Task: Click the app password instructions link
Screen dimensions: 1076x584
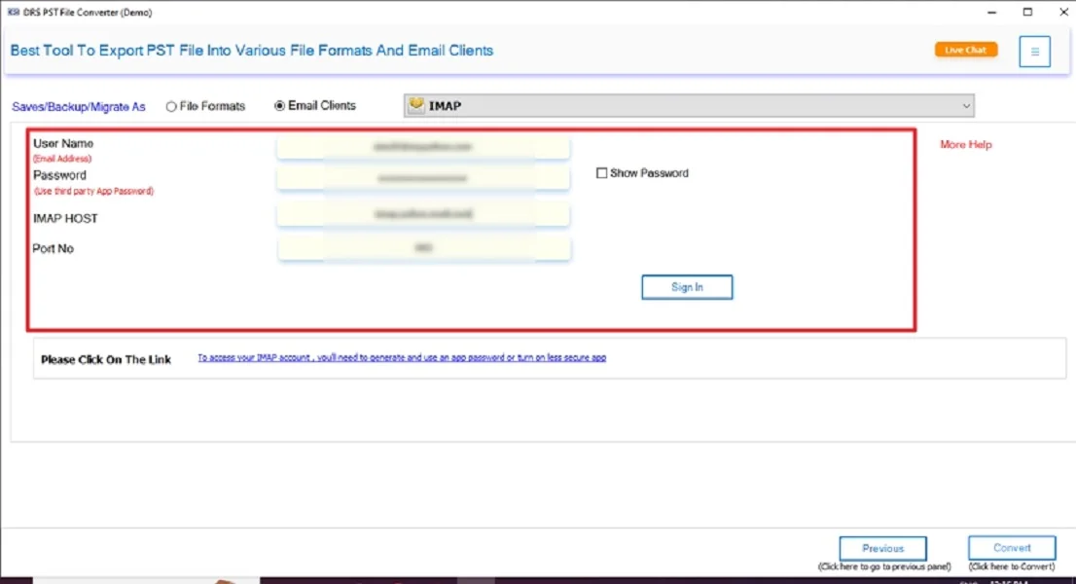Action: click(401, 357)
